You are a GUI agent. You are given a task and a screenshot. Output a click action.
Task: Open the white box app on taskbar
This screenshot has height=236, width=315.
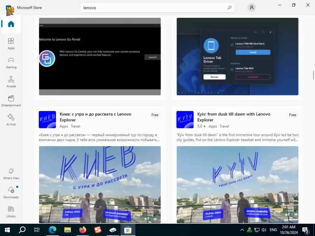[x=113, y=230]
